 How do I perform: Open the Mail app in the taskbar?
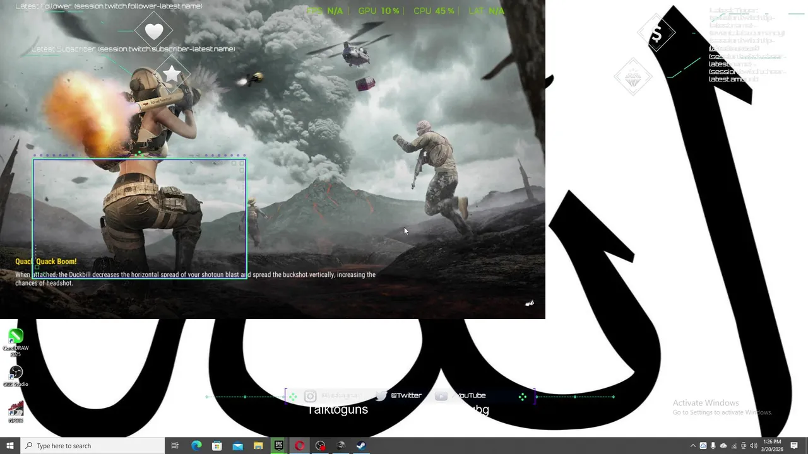tap(237, 446)
